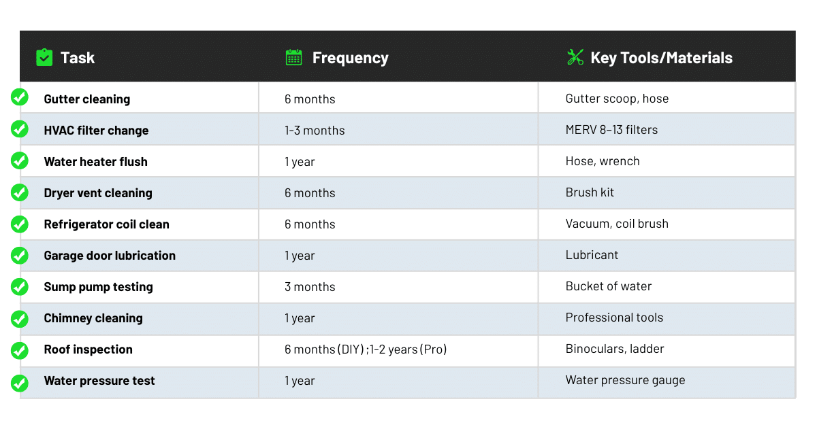The width and height of the screenshot is (817, 427).
Task: Select the Task column header
Action: pos(78,58)
